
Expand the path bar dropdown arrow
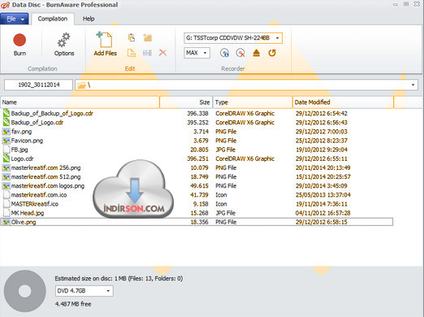pos(413,85)
